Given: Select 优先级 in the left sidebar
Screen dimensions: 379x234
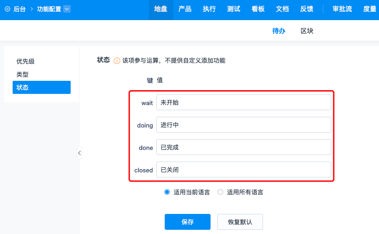Looking at the screenshot, I should pos(26,61).
